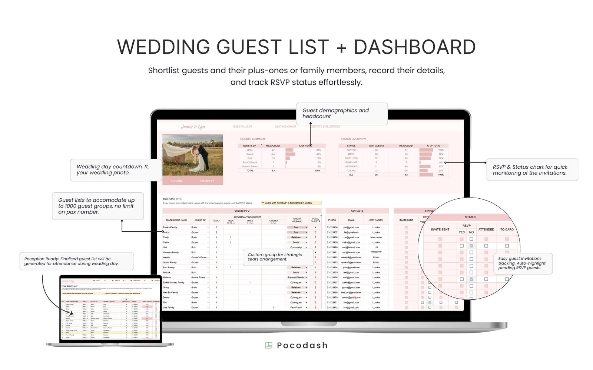The image size is (593, 370).
Task: Expand Guest Of dropdown for Melinda
Action: click(x=208, y=277)
